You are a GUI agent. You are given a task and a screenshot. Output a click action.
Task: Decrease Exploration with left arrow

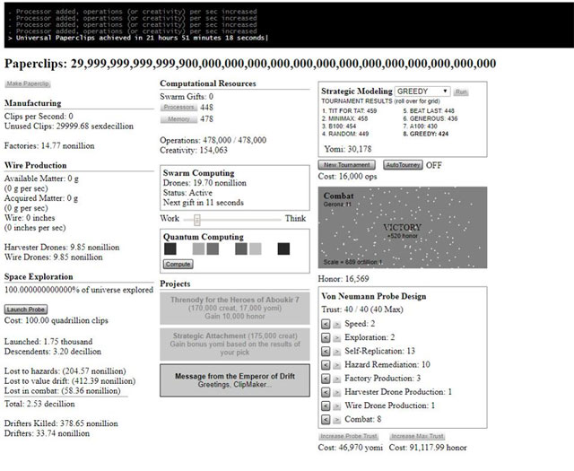tap(326, 337)
